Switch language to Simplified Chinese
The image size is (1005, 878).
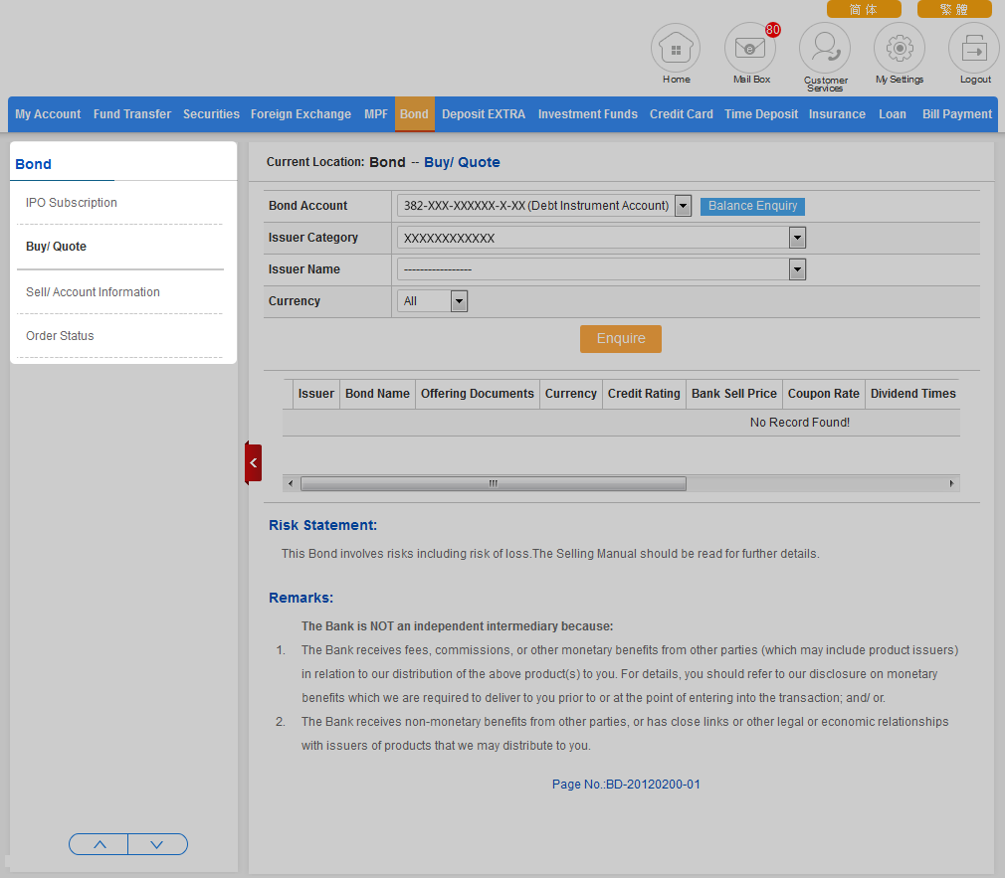click(864, 9)
